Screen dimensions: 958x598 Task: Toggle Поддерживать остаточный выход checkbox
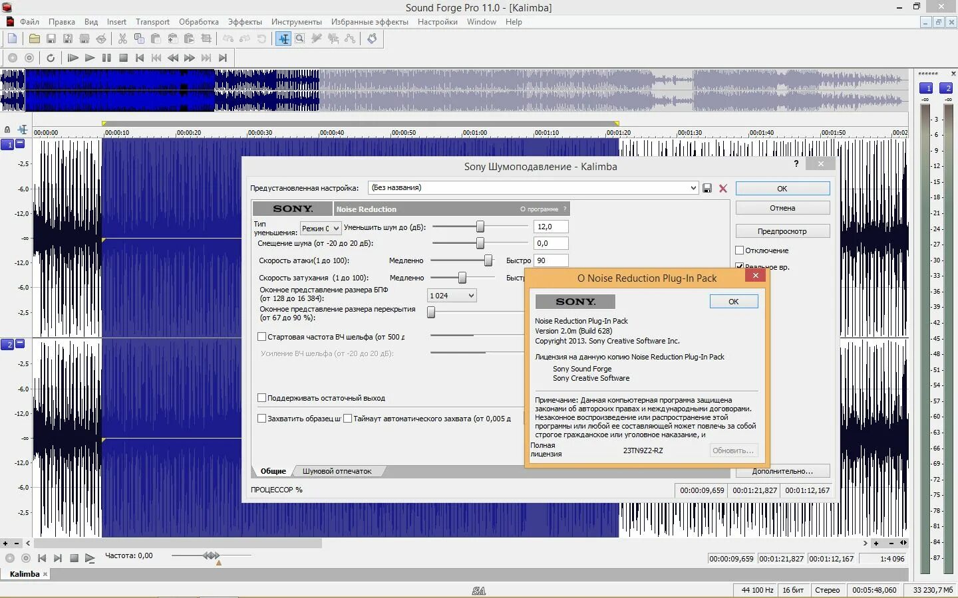pyautogui.click(x=261, y=398)
